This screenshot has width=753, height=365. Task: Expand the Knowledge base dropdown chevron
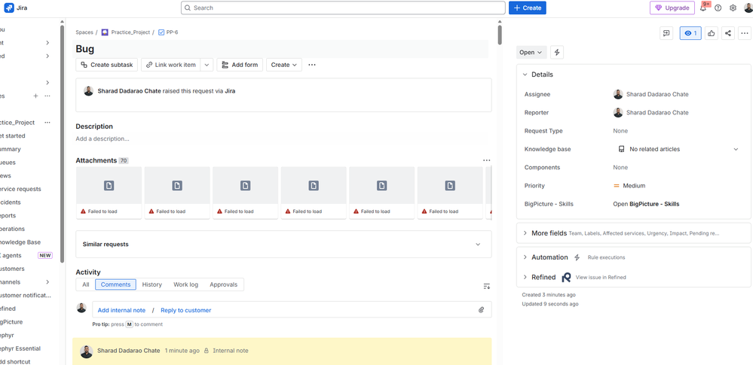[736, 149]
